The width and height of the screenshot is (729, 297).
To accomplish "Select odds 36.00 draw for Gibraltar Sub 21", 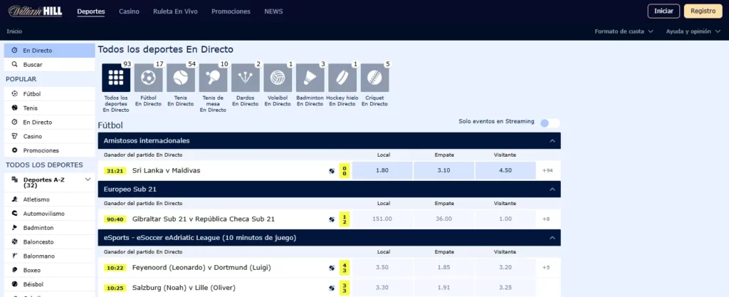I will [444, 219].
